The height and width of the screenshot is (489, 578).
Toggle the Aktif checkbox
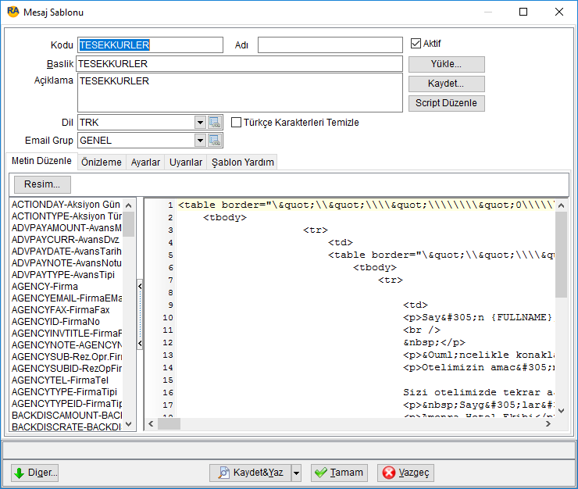pos(416,44)
